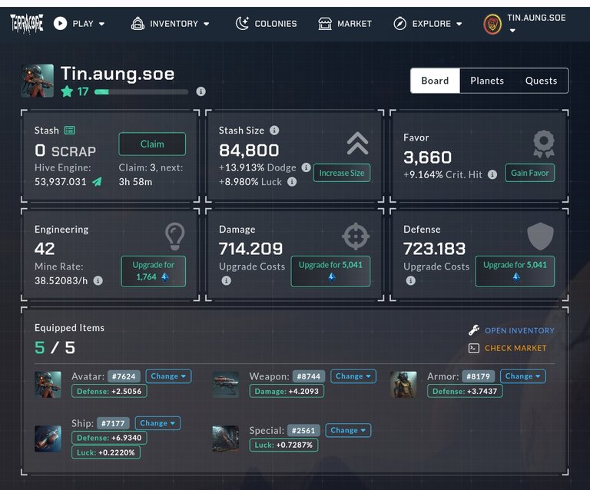Click the info icon beside Luck percentage
Screen dimensions: 590x490
click(292, 181)
